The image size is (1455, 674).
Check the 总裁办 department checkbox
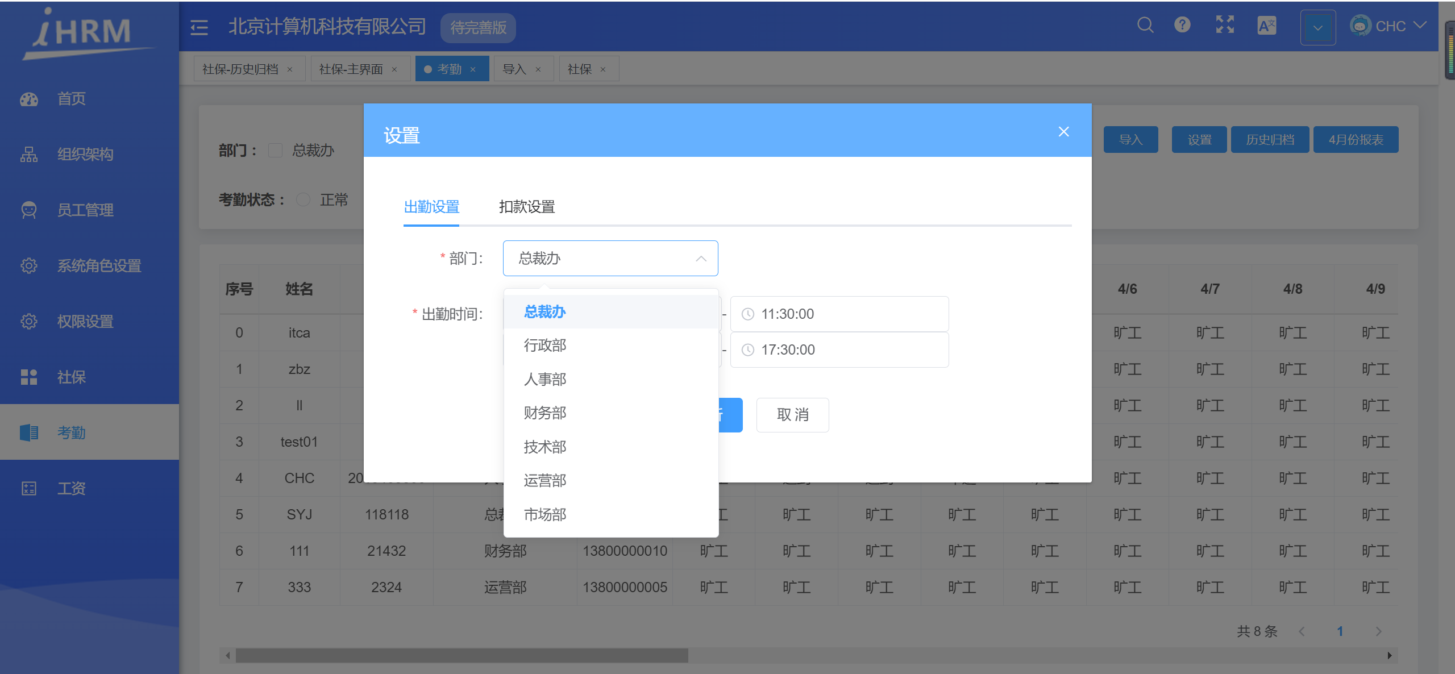(x=275, y=151)
